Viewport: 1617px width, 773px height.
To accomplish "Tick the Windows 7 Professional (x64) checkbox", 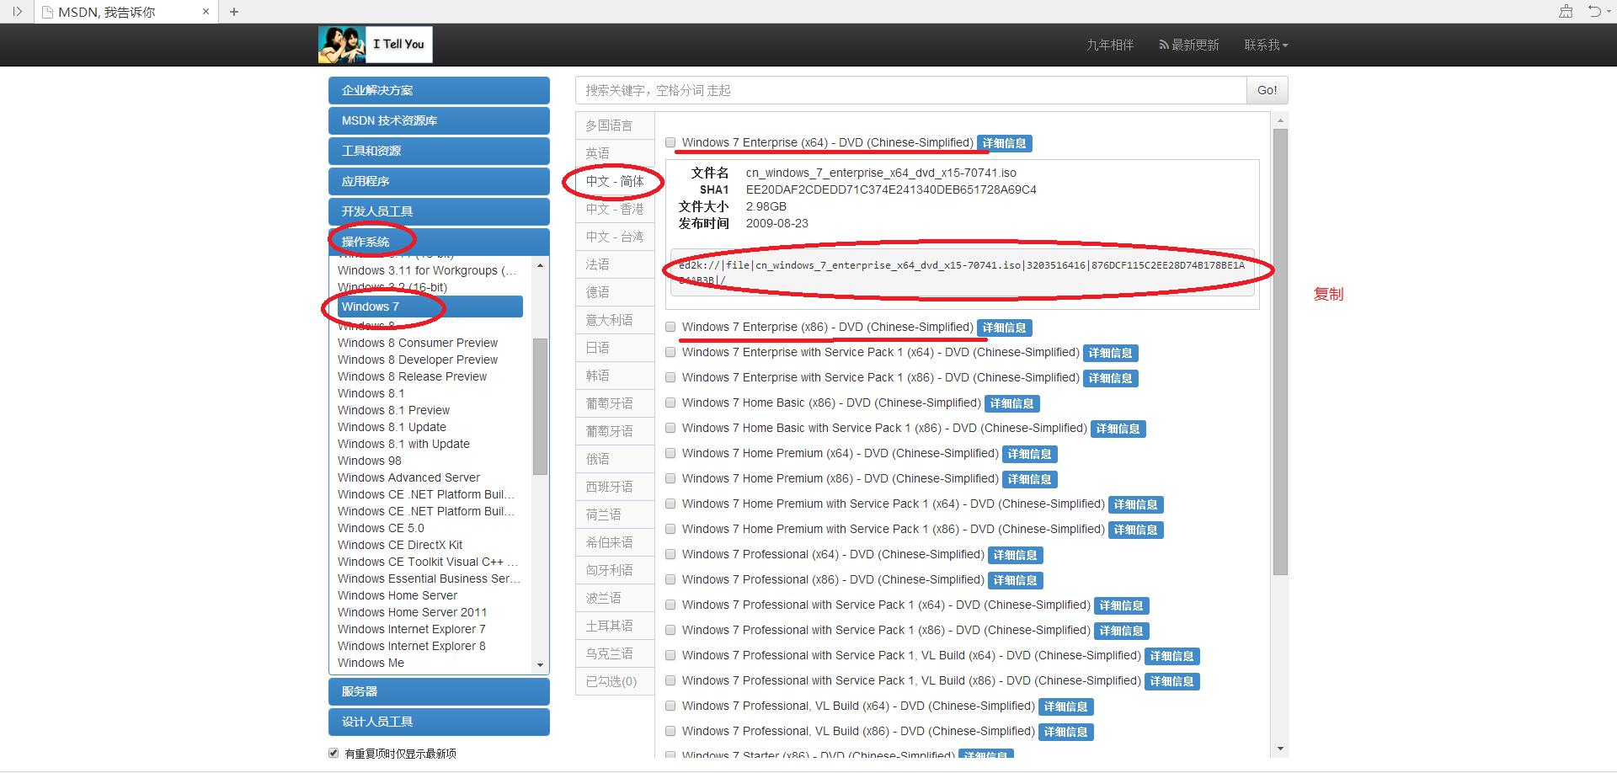I will [670, 554].
